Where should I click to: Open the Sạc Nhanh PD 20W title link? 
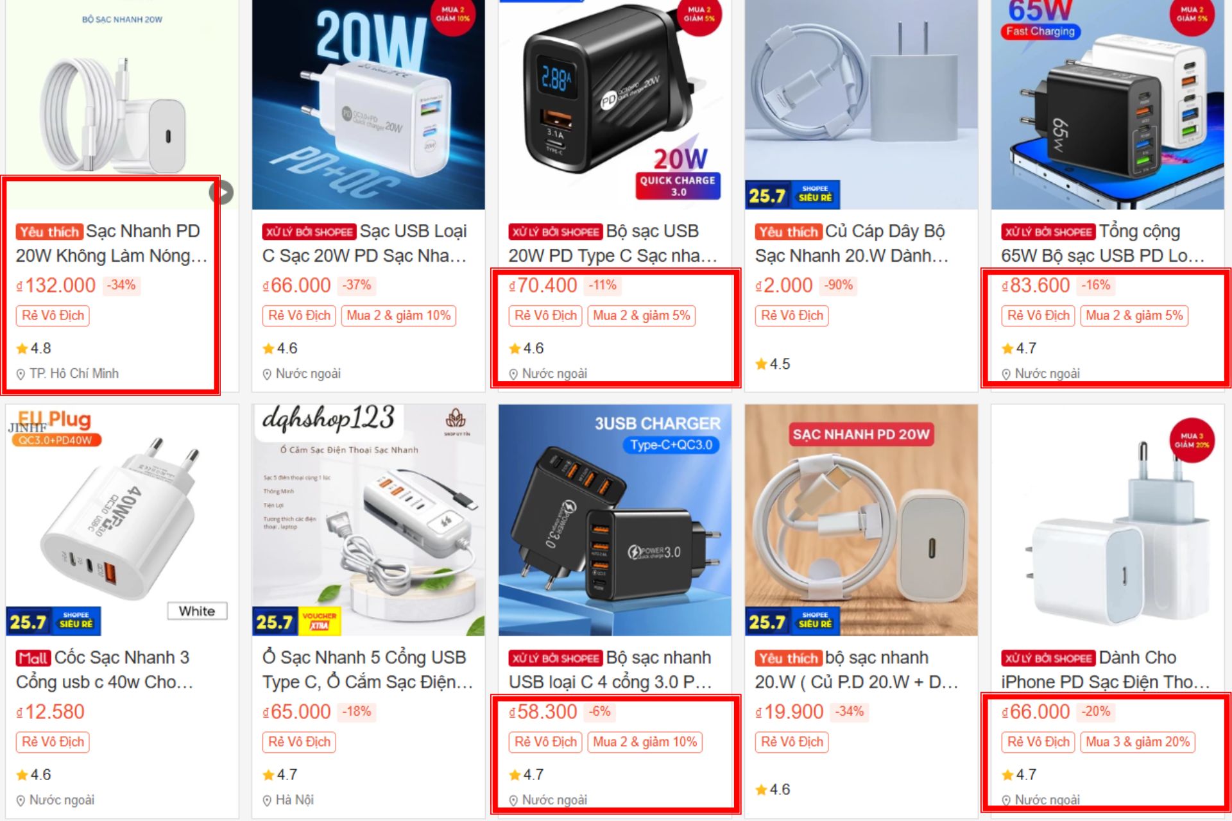click(112, 243)
